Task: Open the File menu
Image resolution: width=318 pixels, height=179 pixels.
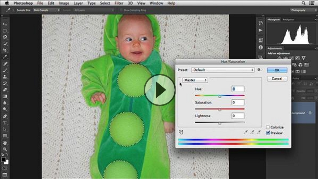Action: click(40, 3)
